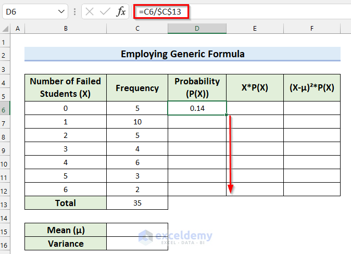Click the empty Mean (μ) value cell

coord(137,230)
